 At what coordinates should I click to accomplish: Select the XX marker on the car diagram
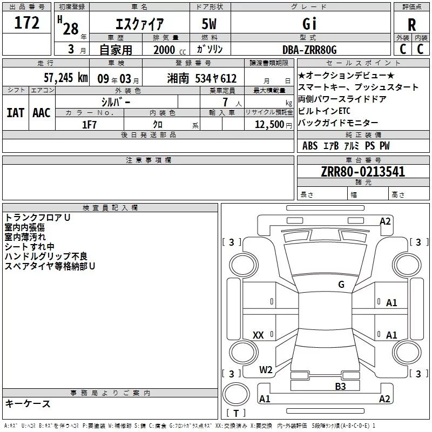[x=258, y=335]
